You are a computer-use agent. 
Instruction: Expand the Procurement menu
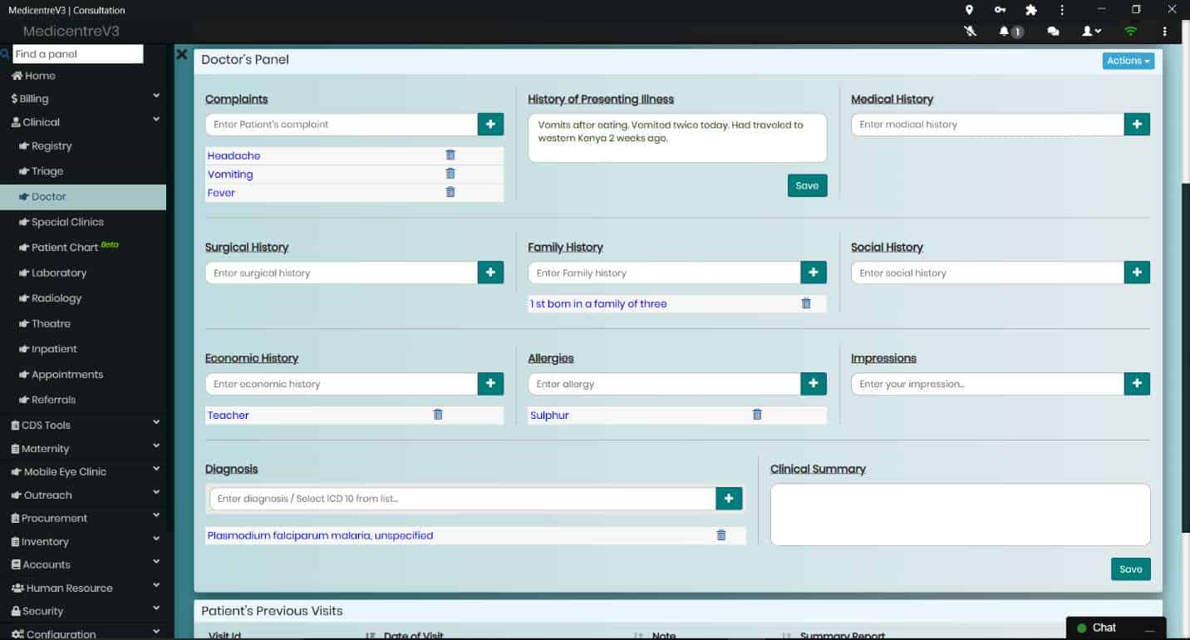[x=83, y=518]
